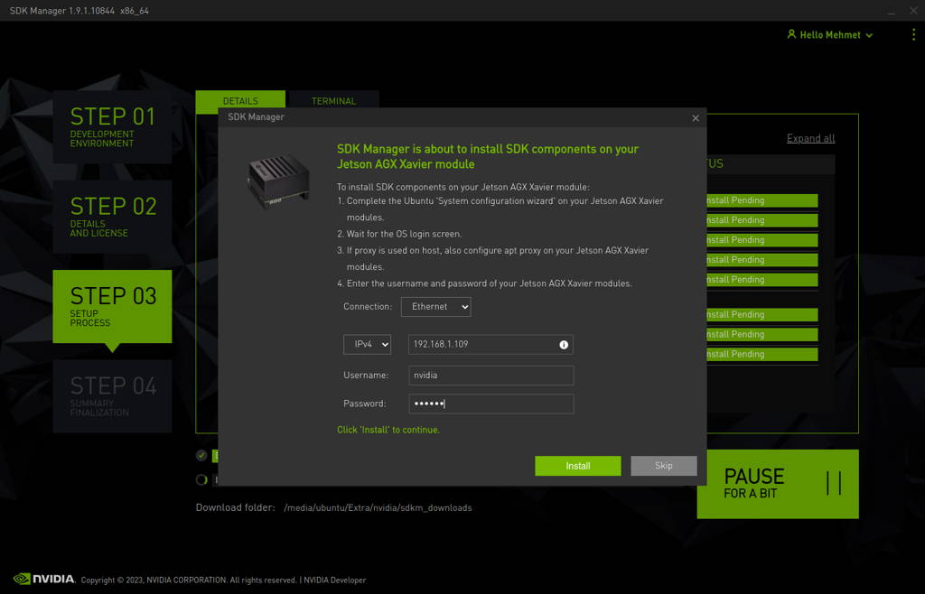Click the Password input field

point(491,404)
